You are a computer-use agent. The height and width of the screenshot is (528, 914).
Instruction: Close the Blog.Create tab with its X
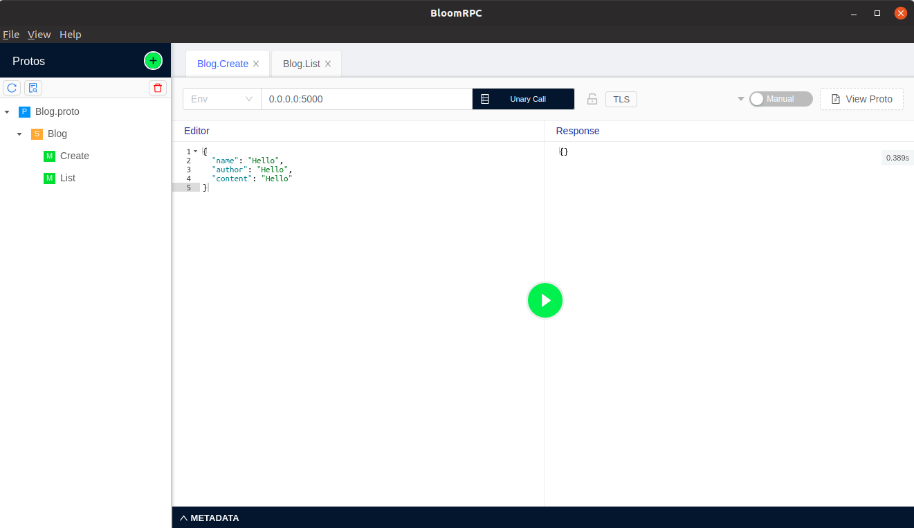pos(256,64)
